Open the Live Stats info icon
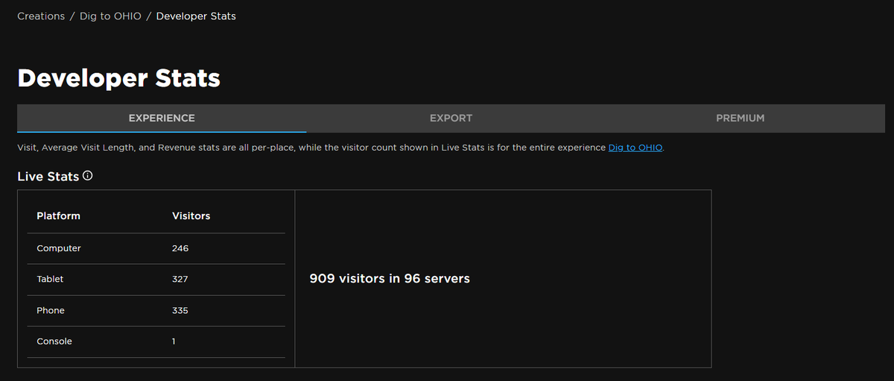Image resolution: width=894 pixels, height=381 pixels. 88,176
